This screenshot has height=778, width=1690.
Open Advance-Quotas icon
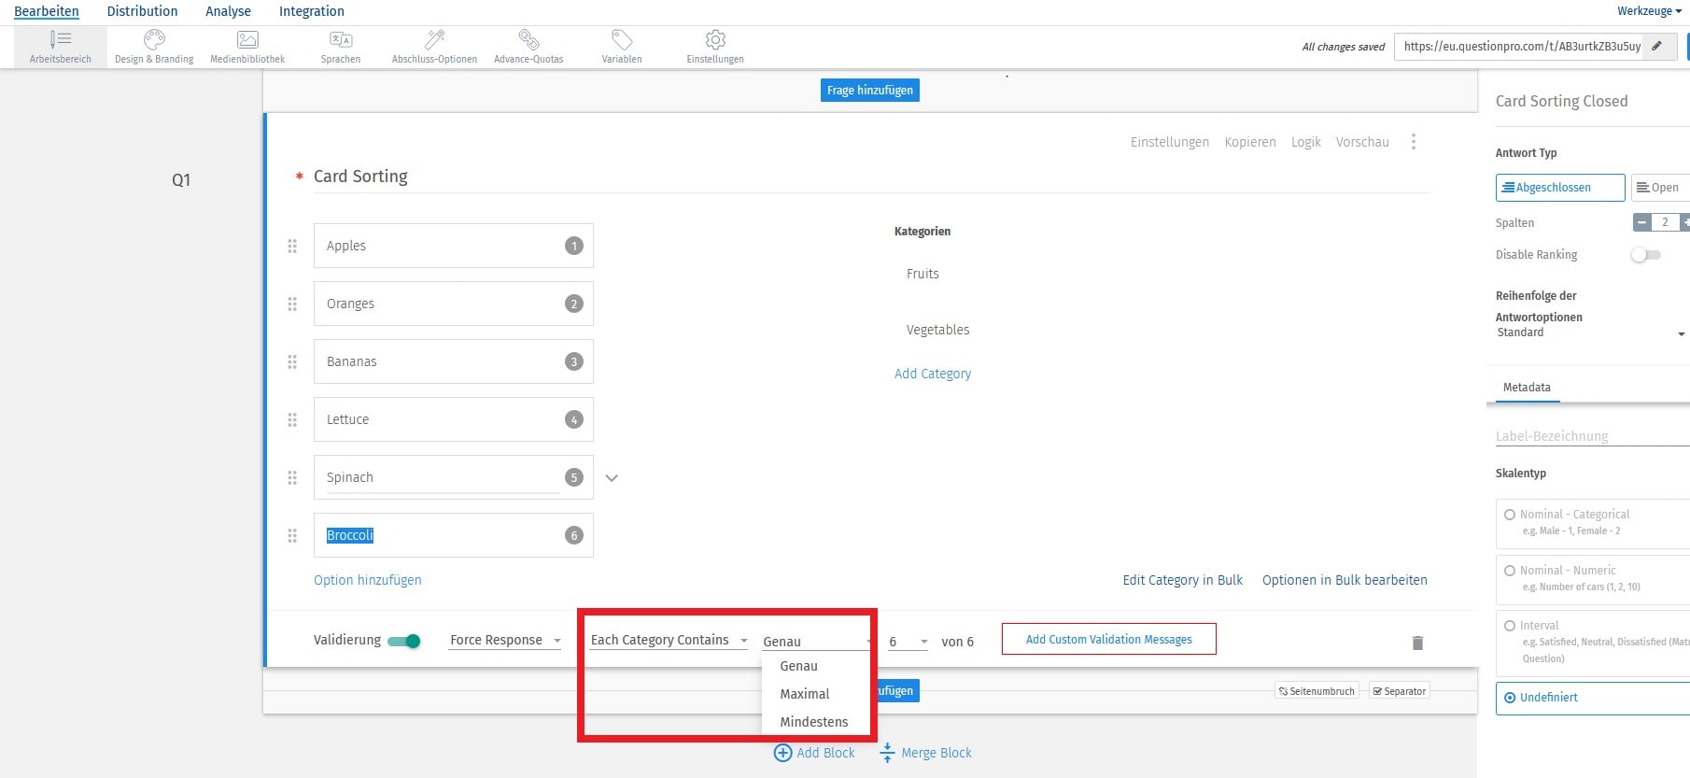coord(528,40)
